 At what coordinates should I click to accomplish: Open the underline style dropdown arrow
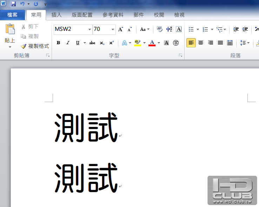click(x=85, y=43)
